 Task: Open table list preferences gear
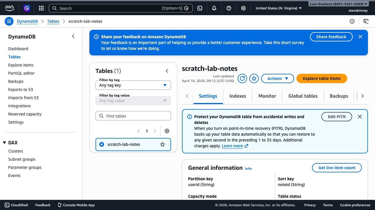coord(167,131)
